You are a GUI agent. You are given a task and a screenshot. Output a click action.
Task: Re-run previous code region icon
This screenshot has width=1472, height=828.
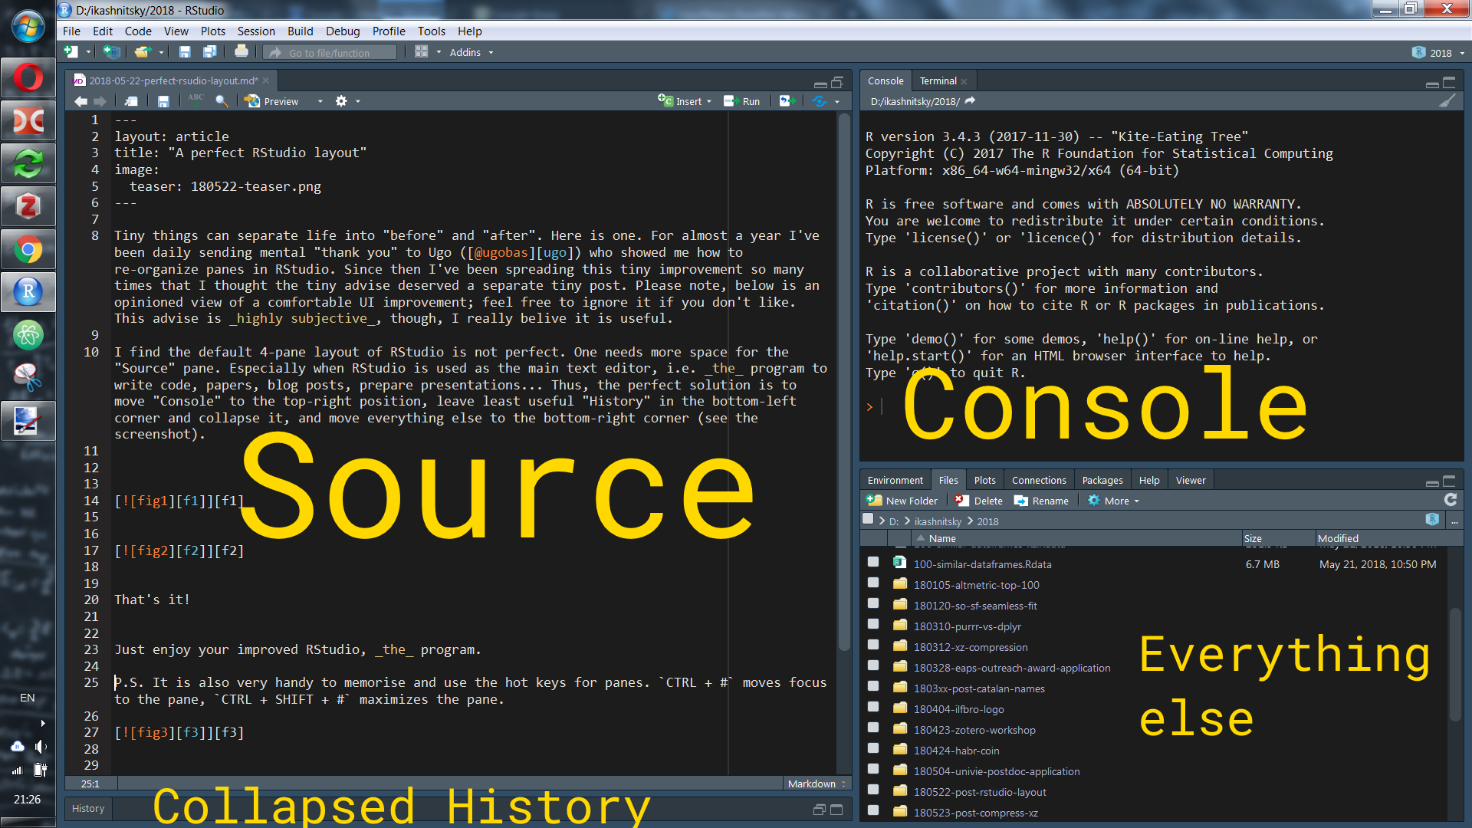[786, 101]
